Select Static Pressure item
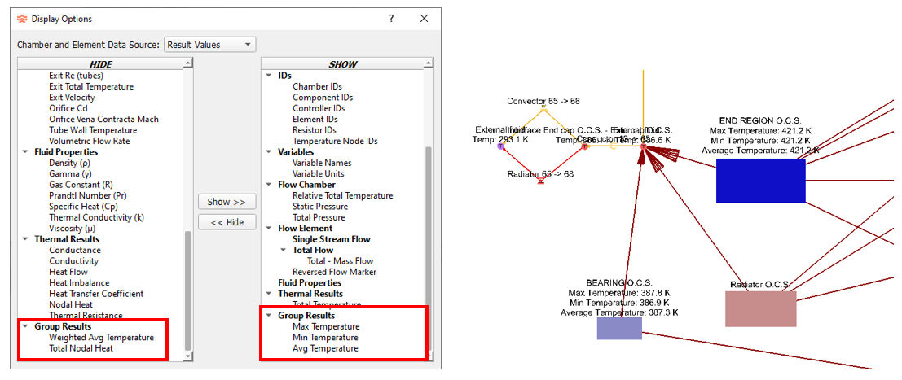The width and height of the screenshot is (902, 380). (320, 207)
